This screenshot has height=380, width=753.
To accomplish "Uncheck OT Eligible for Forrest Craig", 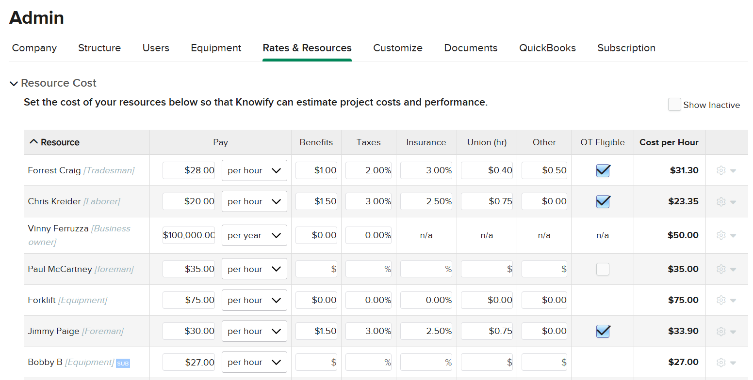I will click(603, 170).
